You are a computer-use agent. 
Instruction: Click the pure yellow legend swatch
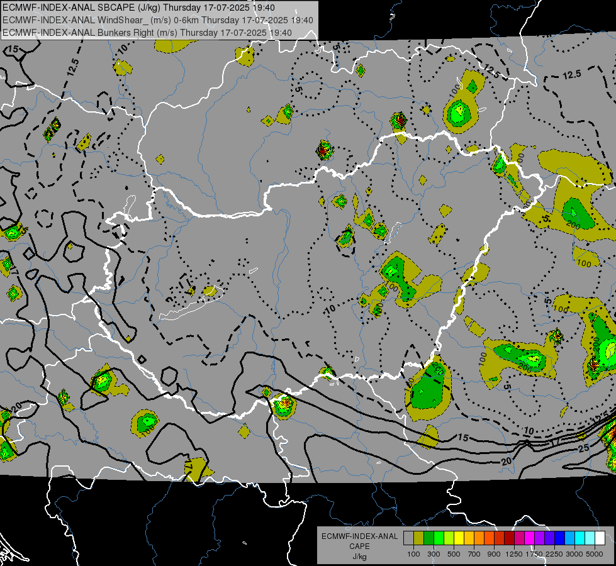click(459, 538)
